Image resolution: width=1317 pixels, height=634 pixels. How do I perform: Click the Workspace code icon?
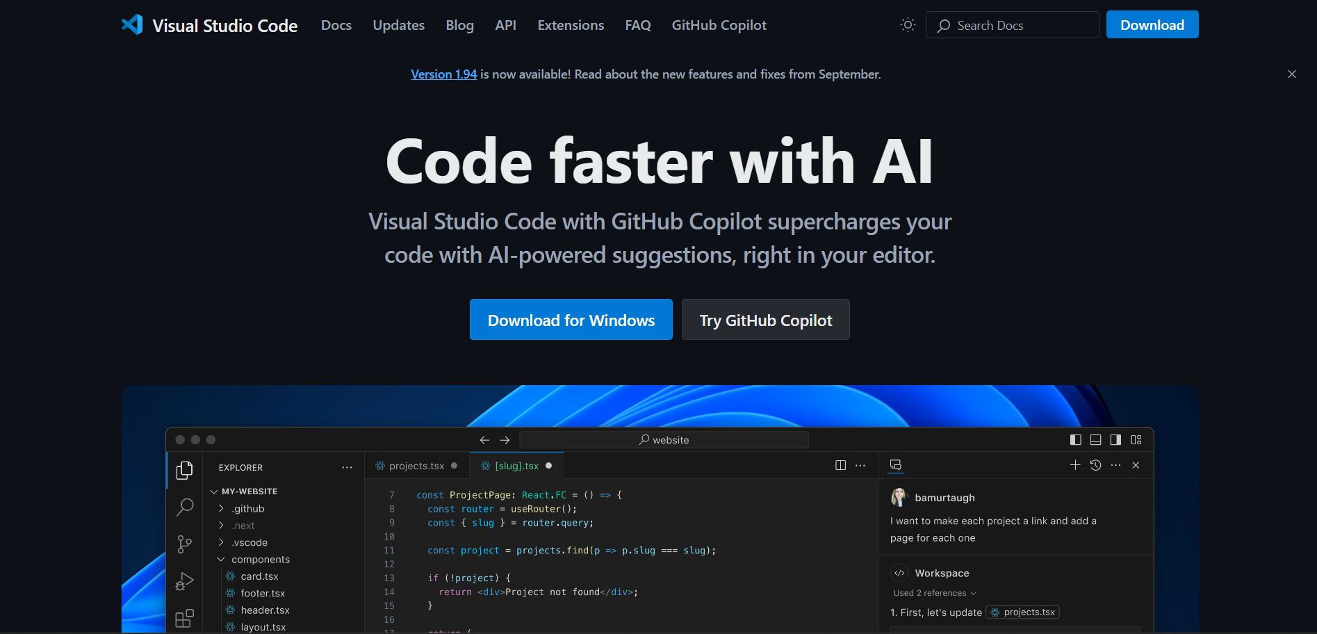coord(899,573)
